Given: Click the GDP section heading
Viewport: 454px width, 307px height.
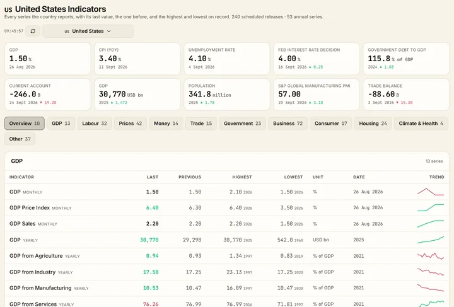Looking at the screenshot, I should pos(17,161).
